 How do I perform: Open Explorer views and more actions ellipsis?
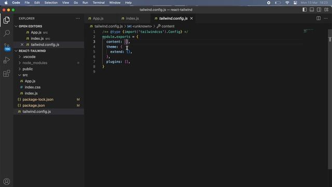tap(78, 19)
